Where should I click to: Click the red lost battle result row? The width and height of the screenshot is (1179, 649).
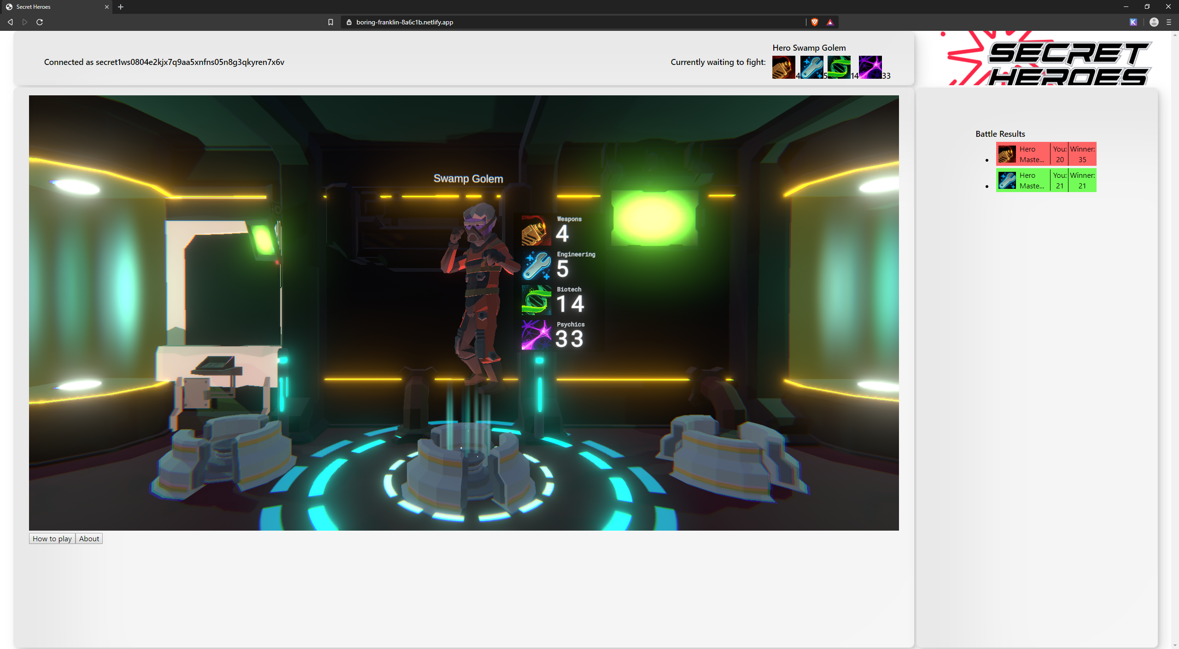click(1046, 154)
